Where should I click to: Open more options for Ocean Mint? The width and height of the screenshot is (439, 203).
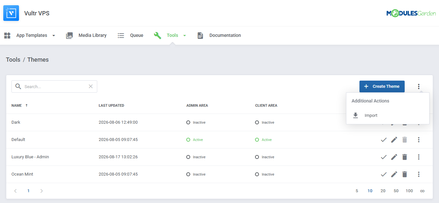pos(419,174)
